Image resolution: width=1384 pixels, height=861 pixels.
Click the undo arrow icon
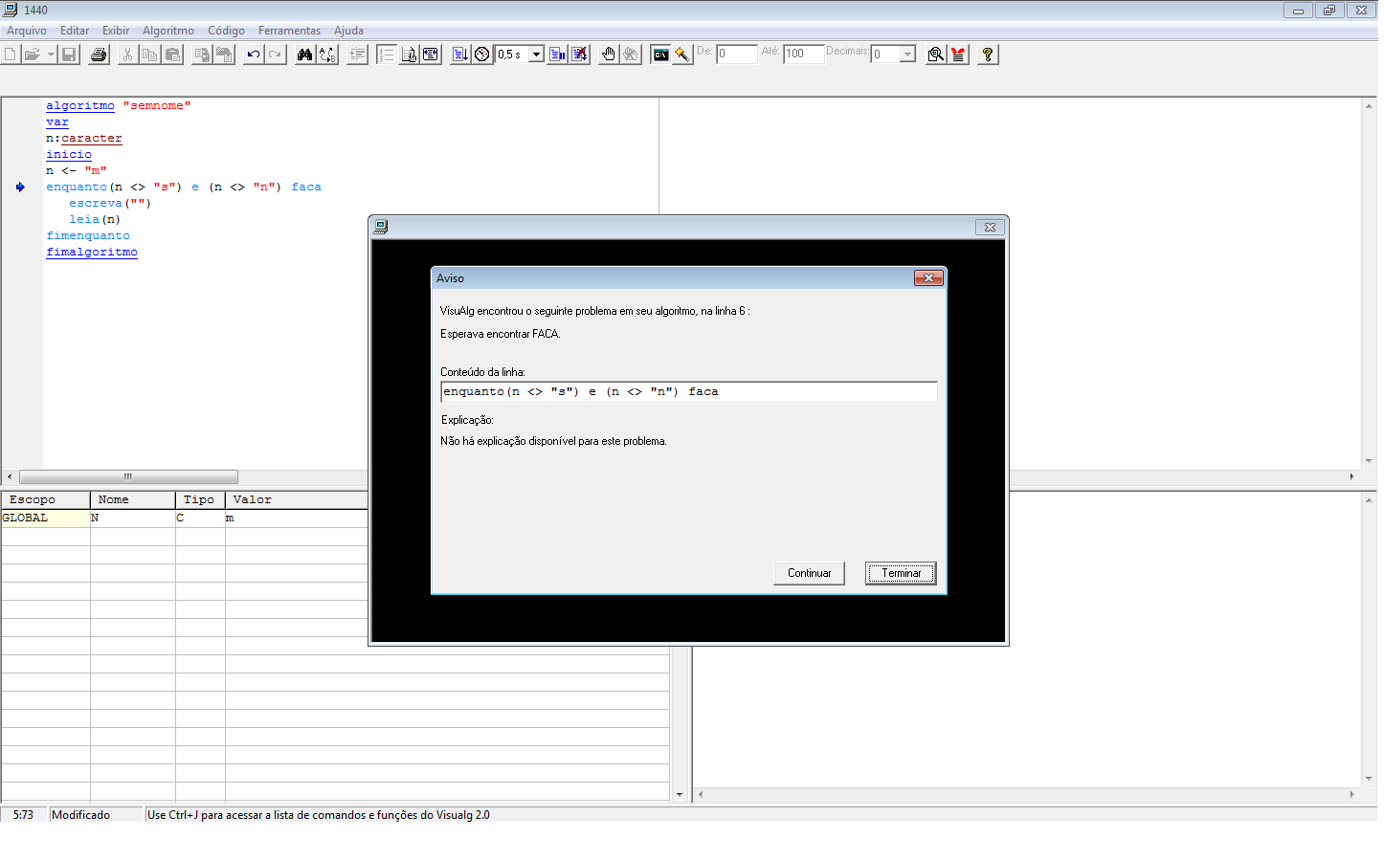[253, 55]
